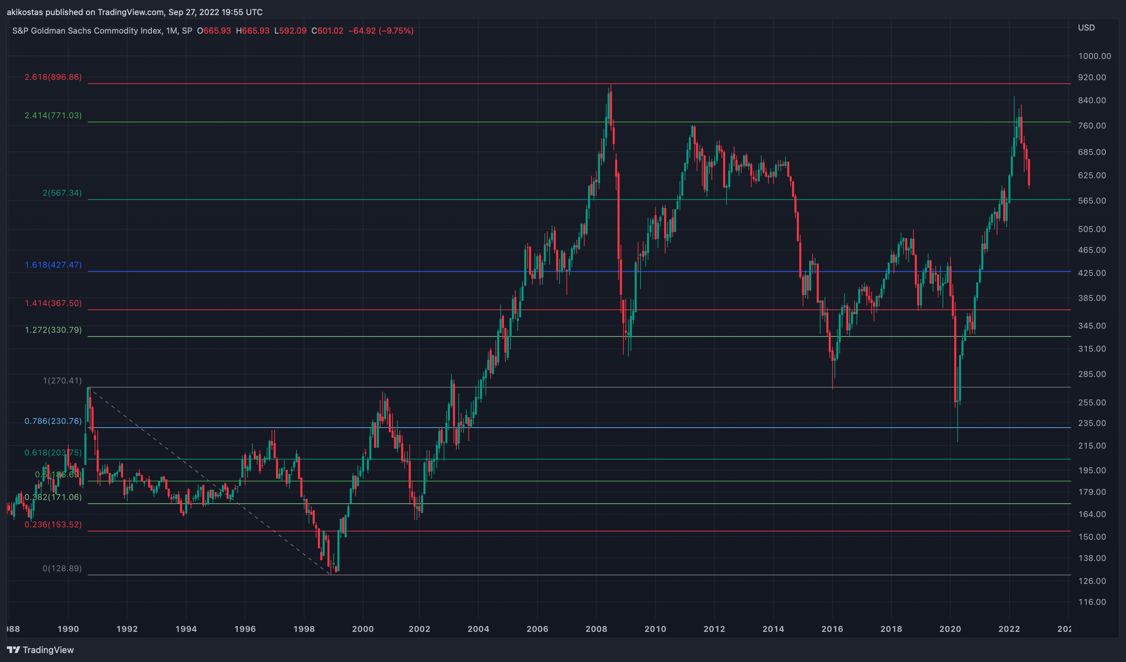Click the 2.618(896.86) Fibonacci level label
The width and height of the screenshot is (1126, 662).
tap(53, 77)
